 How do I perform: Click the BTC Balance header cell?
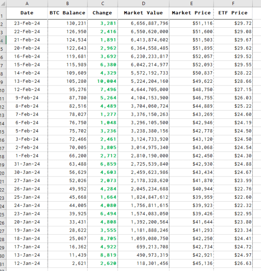[x=67, y=13]
